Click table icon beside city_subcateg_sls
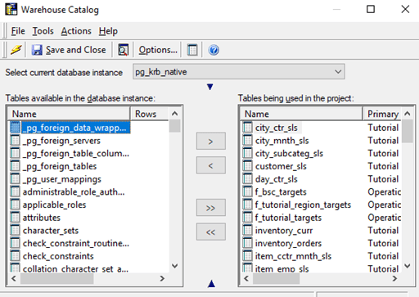The height and width of the screenshot is (297, 419). tap(247, 153)
